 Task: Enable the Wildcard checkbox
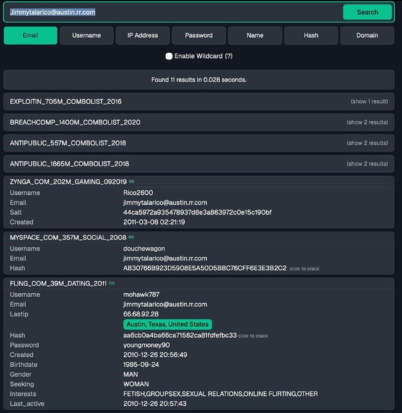pyautogui.click(x=169, y=56)
